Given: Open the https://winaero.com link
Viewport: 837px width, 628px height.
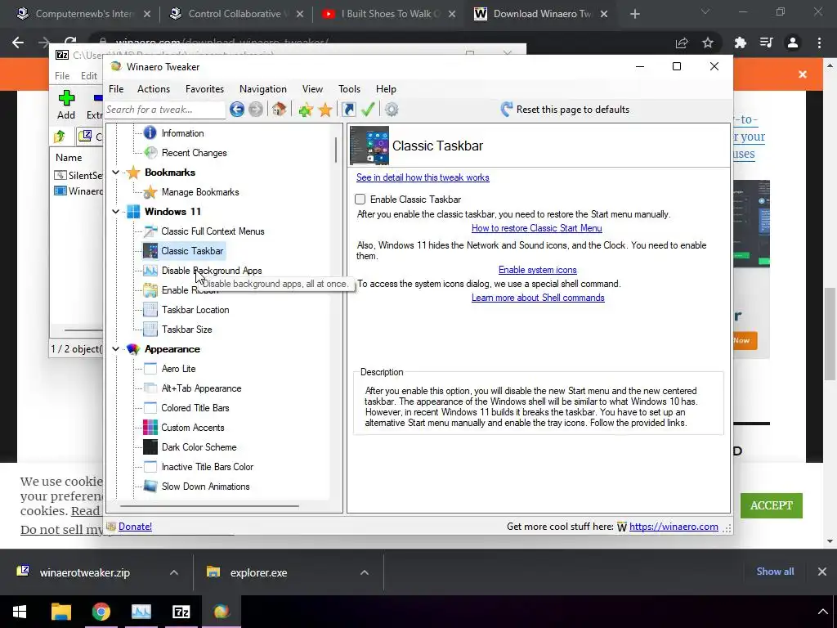Looking at the screenshot, I should click(x=674, y=527).
